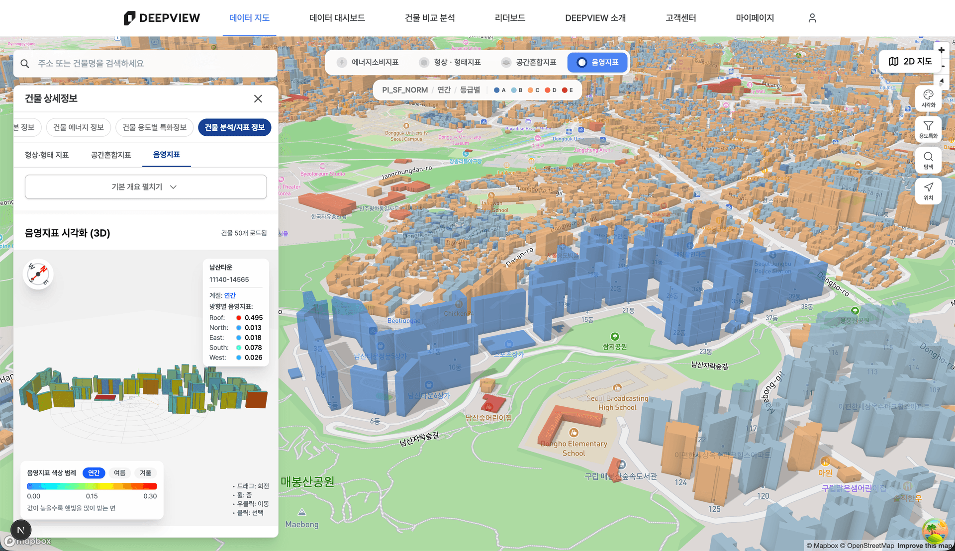This screenshot has width=955, height=551.
Task: Select 여름 season in color legend
Action: coord(119,473)
